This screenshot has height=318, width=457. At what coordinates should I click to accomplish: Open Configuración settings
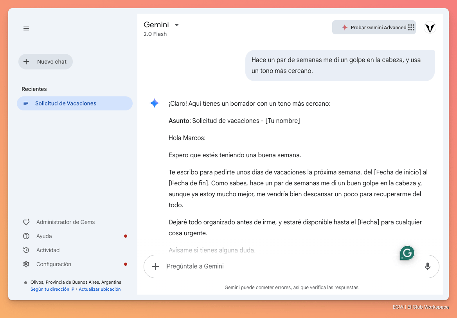click(x=54, y=264)
